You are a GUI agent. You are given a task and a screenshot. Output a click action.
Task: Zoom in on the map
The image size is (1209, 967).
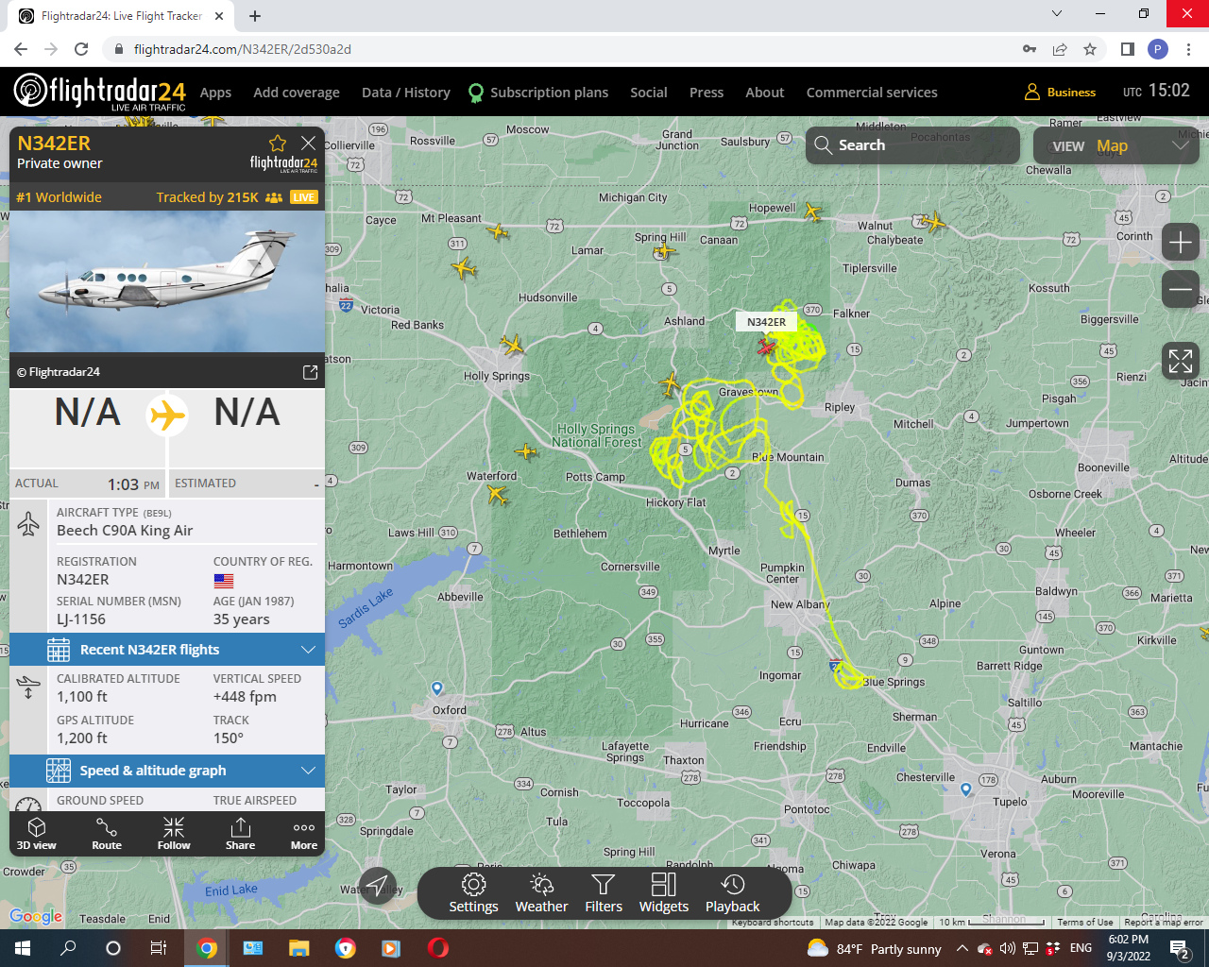1181,243
